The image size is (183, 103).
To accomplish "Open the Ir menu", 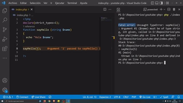I will pyautogui.click(x=51, y=3).
